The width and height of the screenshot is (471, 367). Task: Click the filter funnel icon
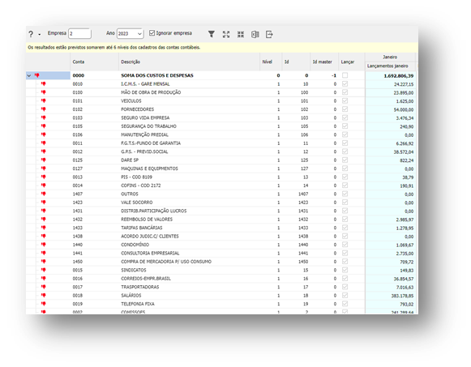212,34
